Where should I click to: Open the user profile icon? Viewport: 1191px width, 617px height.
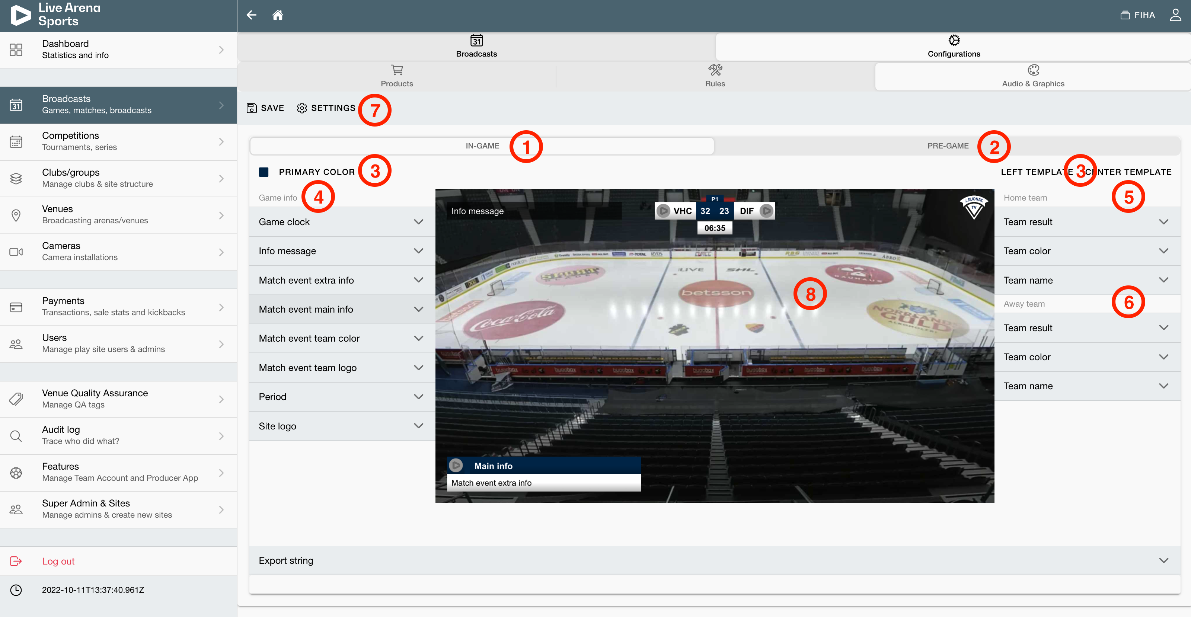(1175, 15)
